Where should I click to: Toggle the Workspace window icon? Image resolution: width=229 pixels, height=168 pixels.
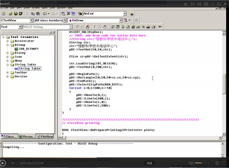[63, 14]
